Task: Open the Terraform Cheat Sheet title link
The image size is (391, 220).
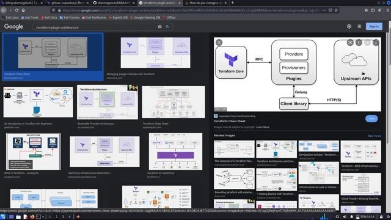Action: point(230,121)
